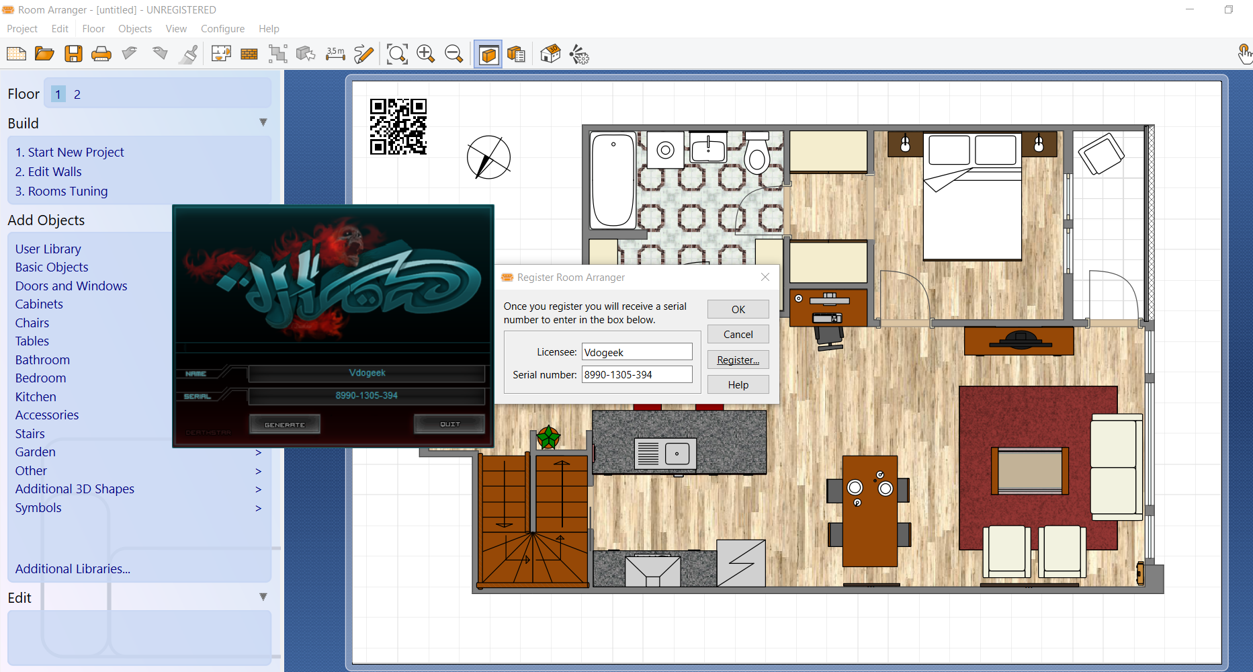
Task: Collapse the Build section arrow
Action: (x=263, y=122)
